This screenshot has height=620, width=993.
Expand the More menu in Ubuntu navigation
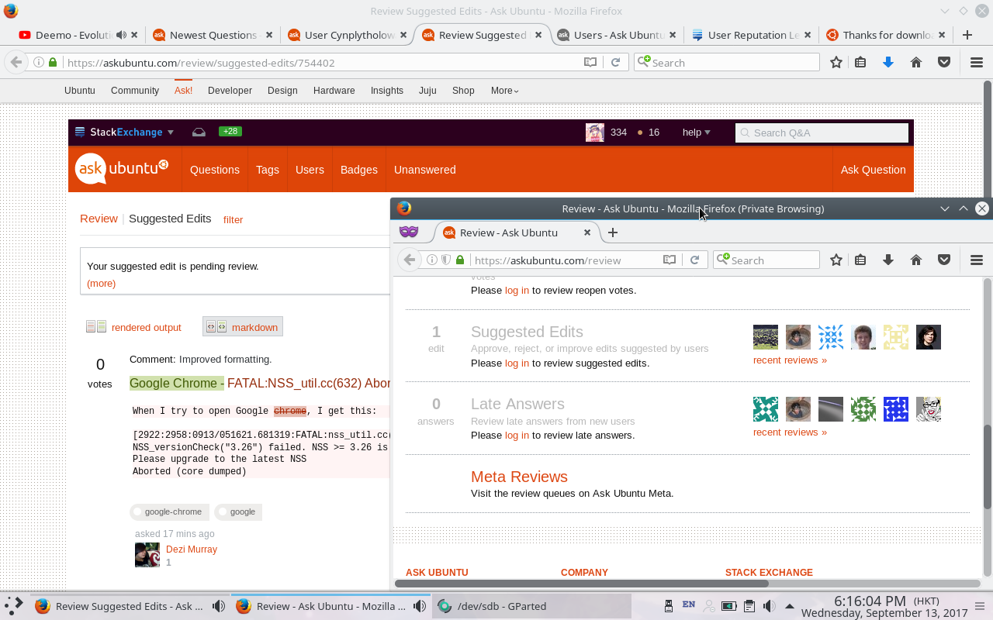[504, 91]
